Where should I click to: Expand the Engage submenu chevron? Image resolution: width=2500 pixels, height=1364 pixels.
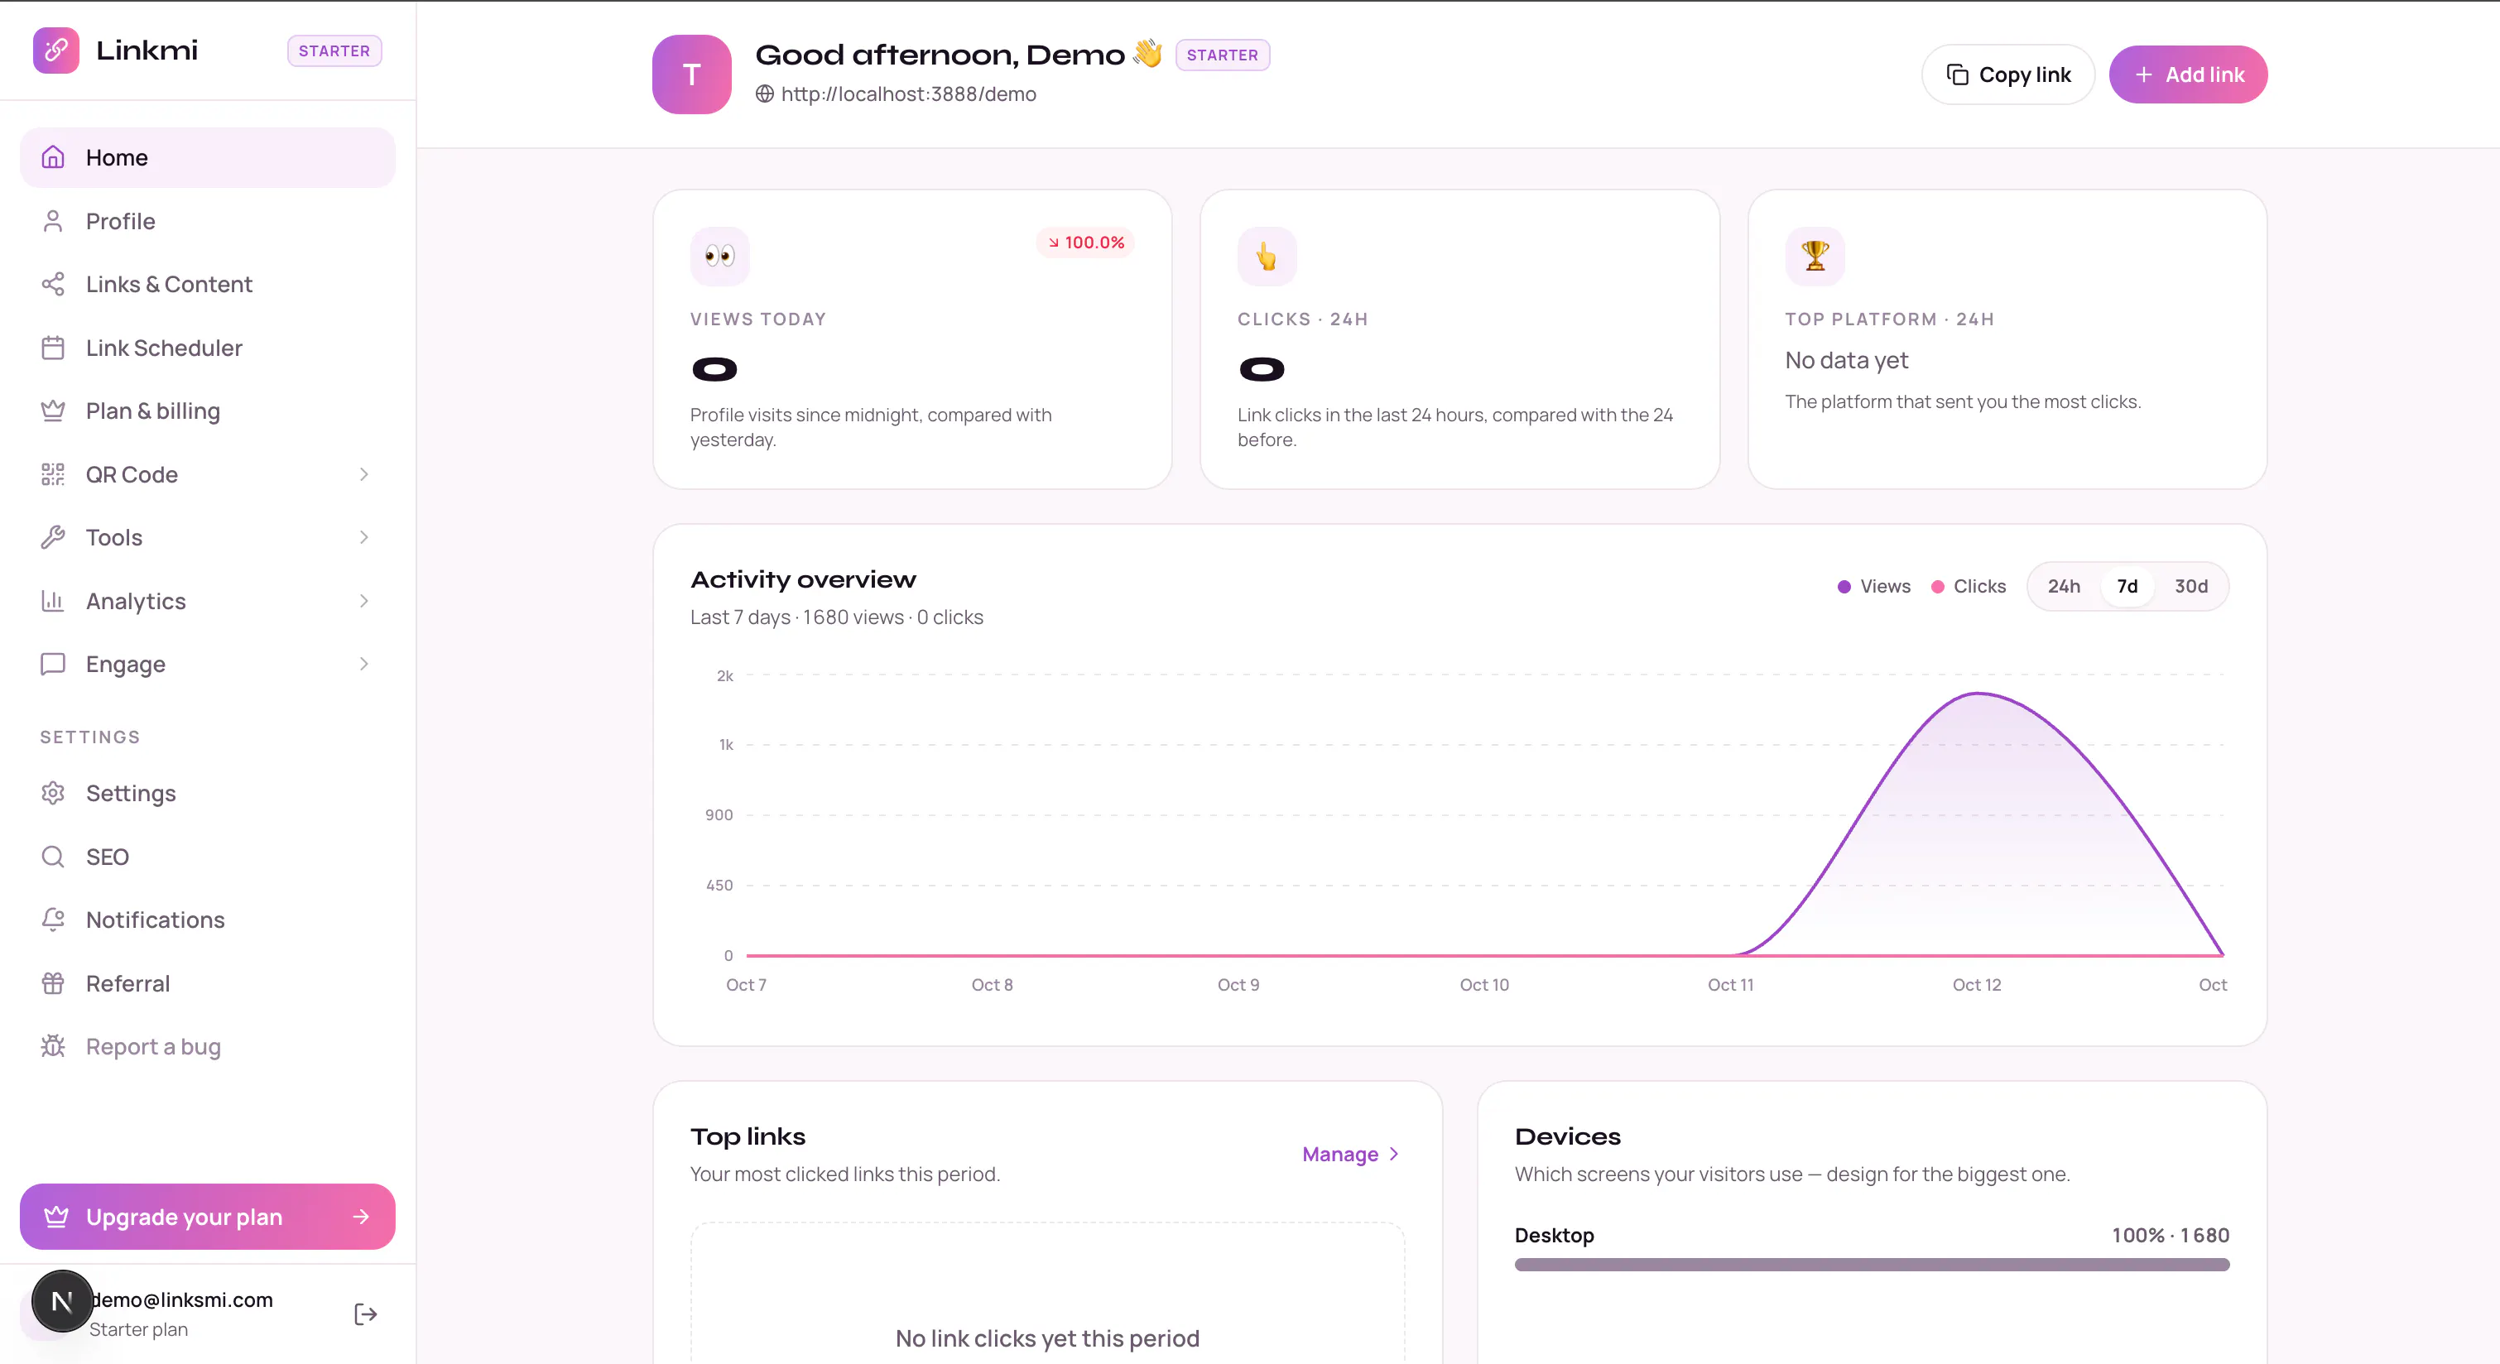(364, 664)
